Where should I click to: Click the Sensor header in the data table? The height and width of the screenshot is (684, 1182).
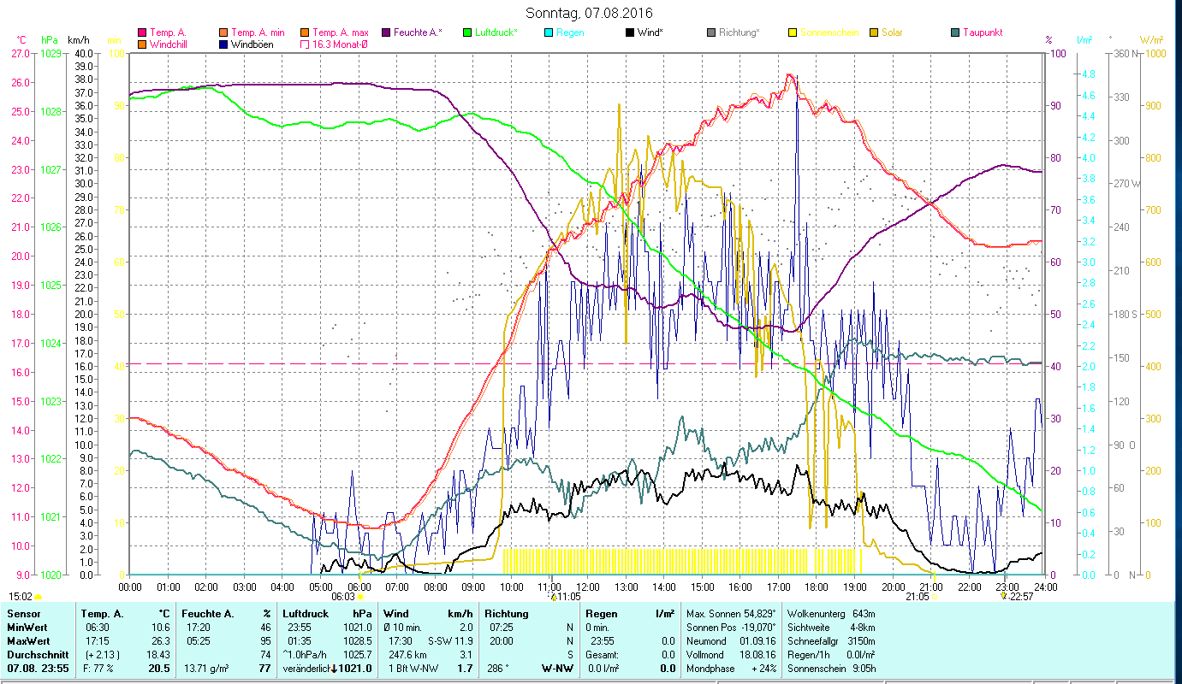(23, 613)
